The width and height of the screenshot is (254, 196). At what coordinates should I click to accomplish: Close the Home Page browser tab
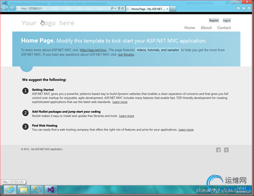coord(167,9)
